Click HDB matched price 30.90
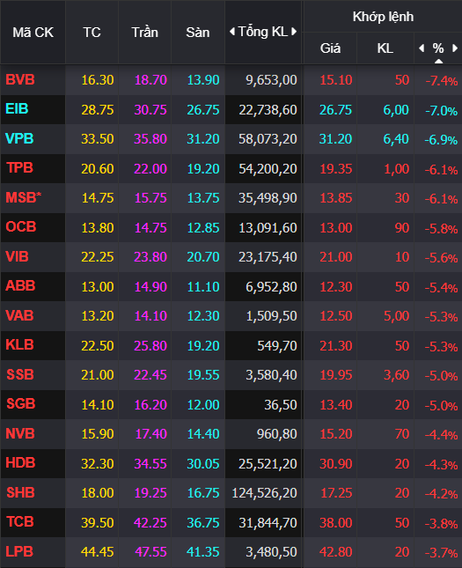462x568 pixels. (x=335, y=464)
